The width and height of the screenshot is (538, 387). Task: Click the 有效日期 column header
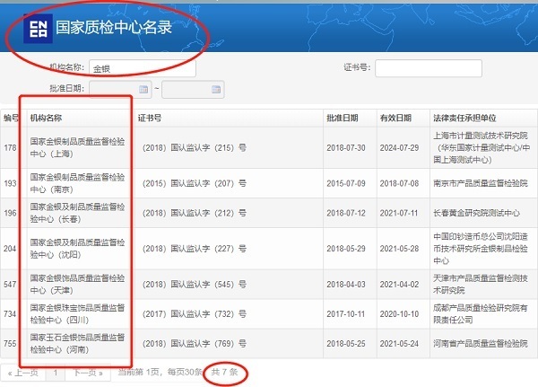coord(395,119)
